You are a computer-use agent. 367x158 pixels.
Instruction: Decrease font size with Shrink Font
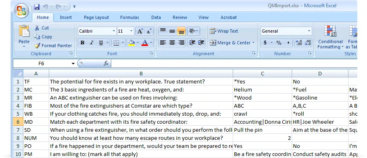149,31
